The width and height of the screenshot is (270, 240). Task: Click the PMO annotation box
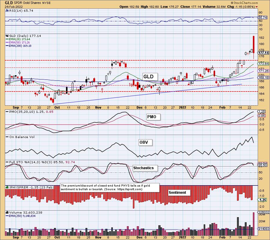(153, 117)
